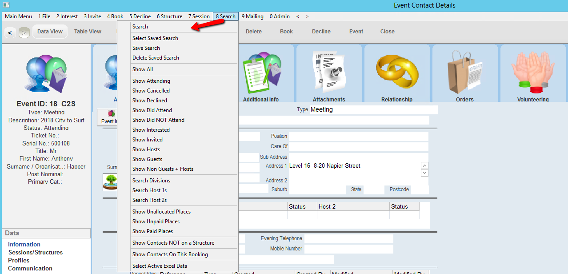Click the Relationship gold rings icon
Screen dimensions: 568x274
396,71
